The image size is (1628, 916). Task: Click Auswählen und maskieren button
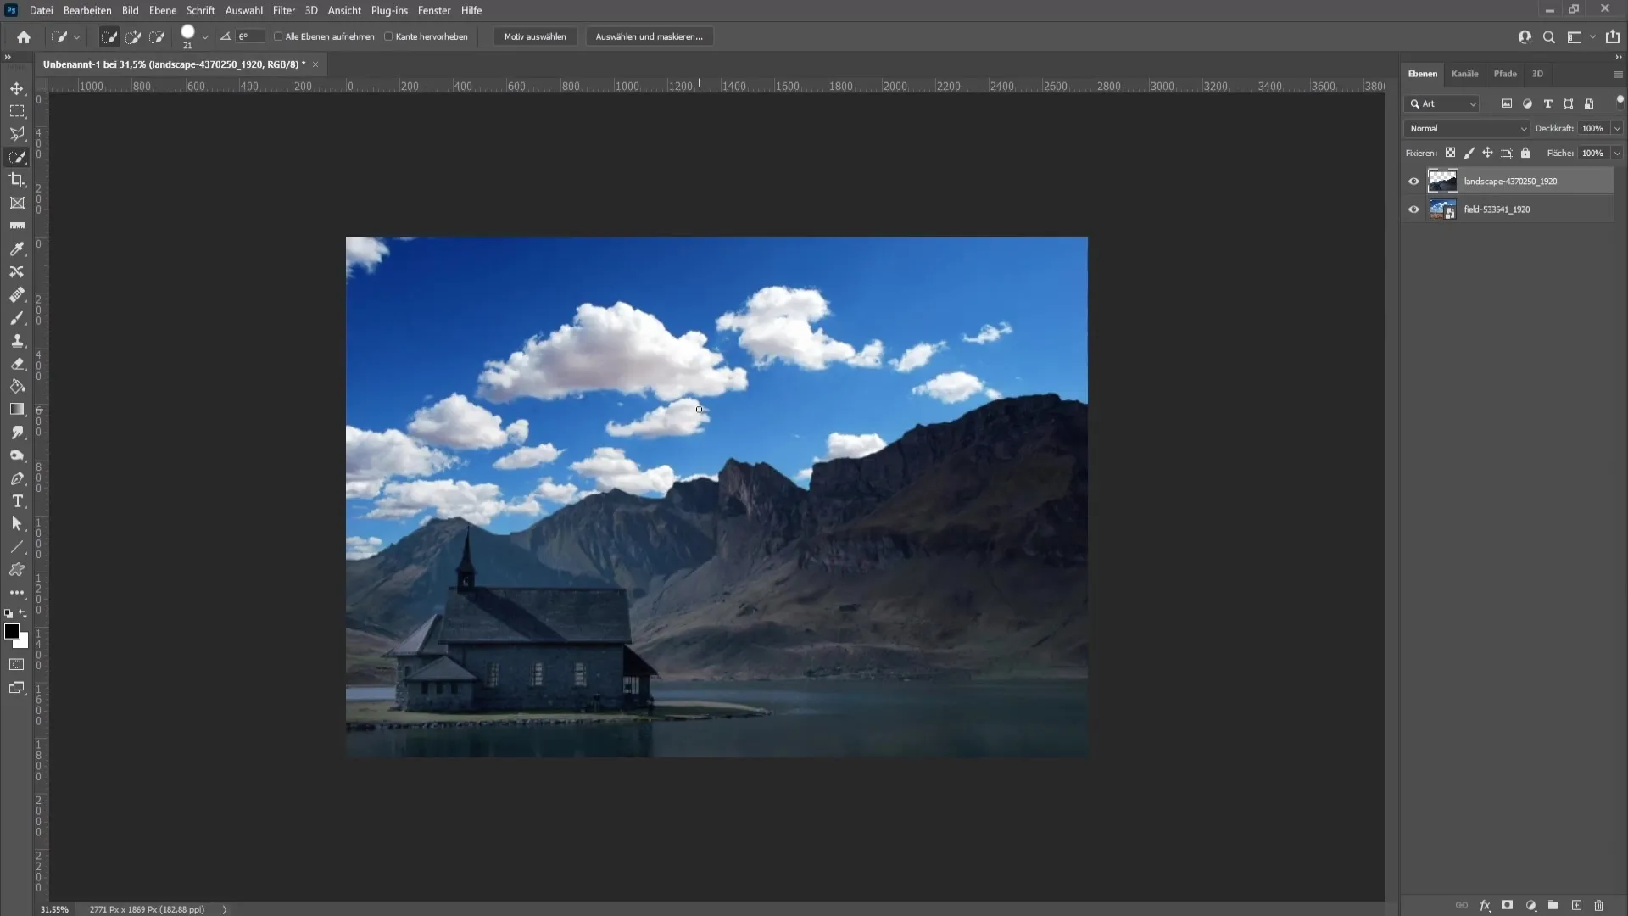(649, 36)
